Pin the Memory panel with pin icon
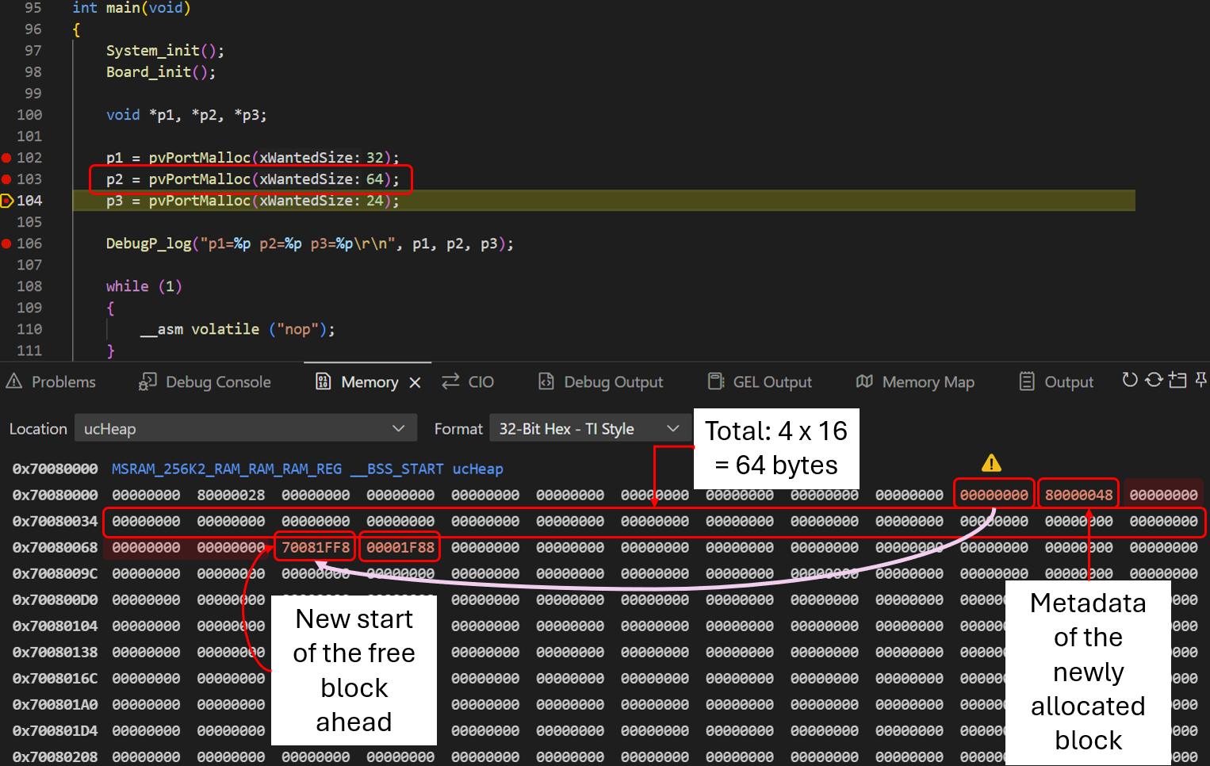 (x=1200, y=381)
